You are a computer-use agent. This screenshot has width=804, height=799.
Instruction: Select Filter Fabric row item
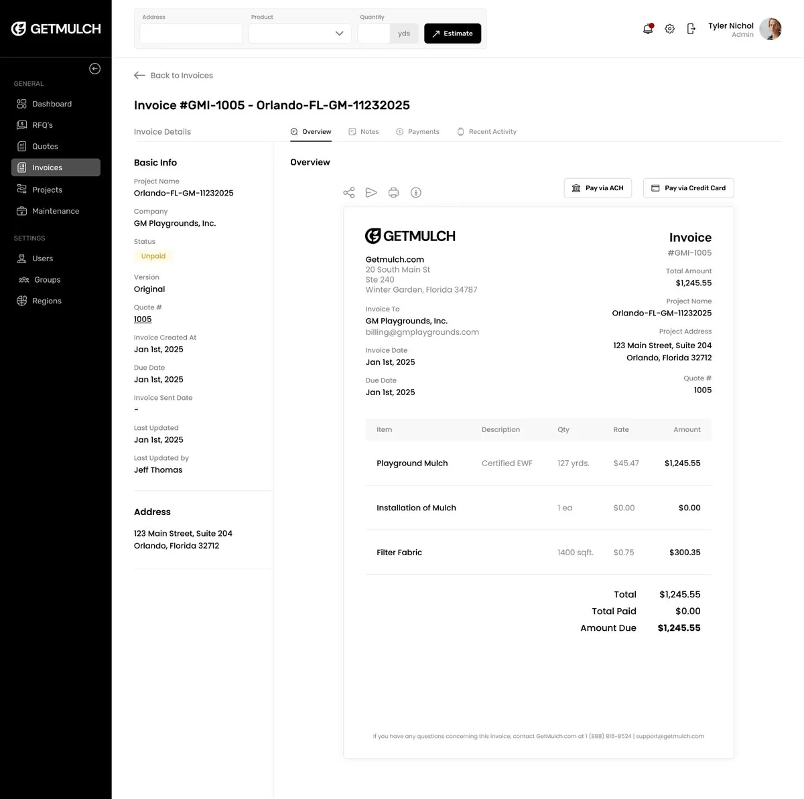(x=399, y=553)
